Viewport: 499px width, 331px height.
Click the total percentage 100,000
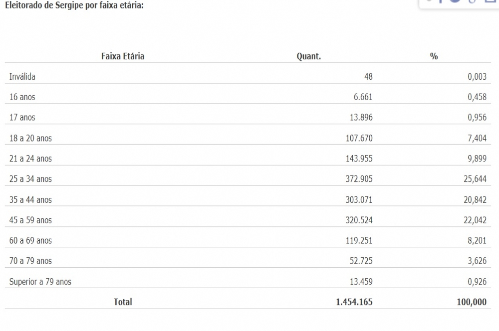click(472, 302)
